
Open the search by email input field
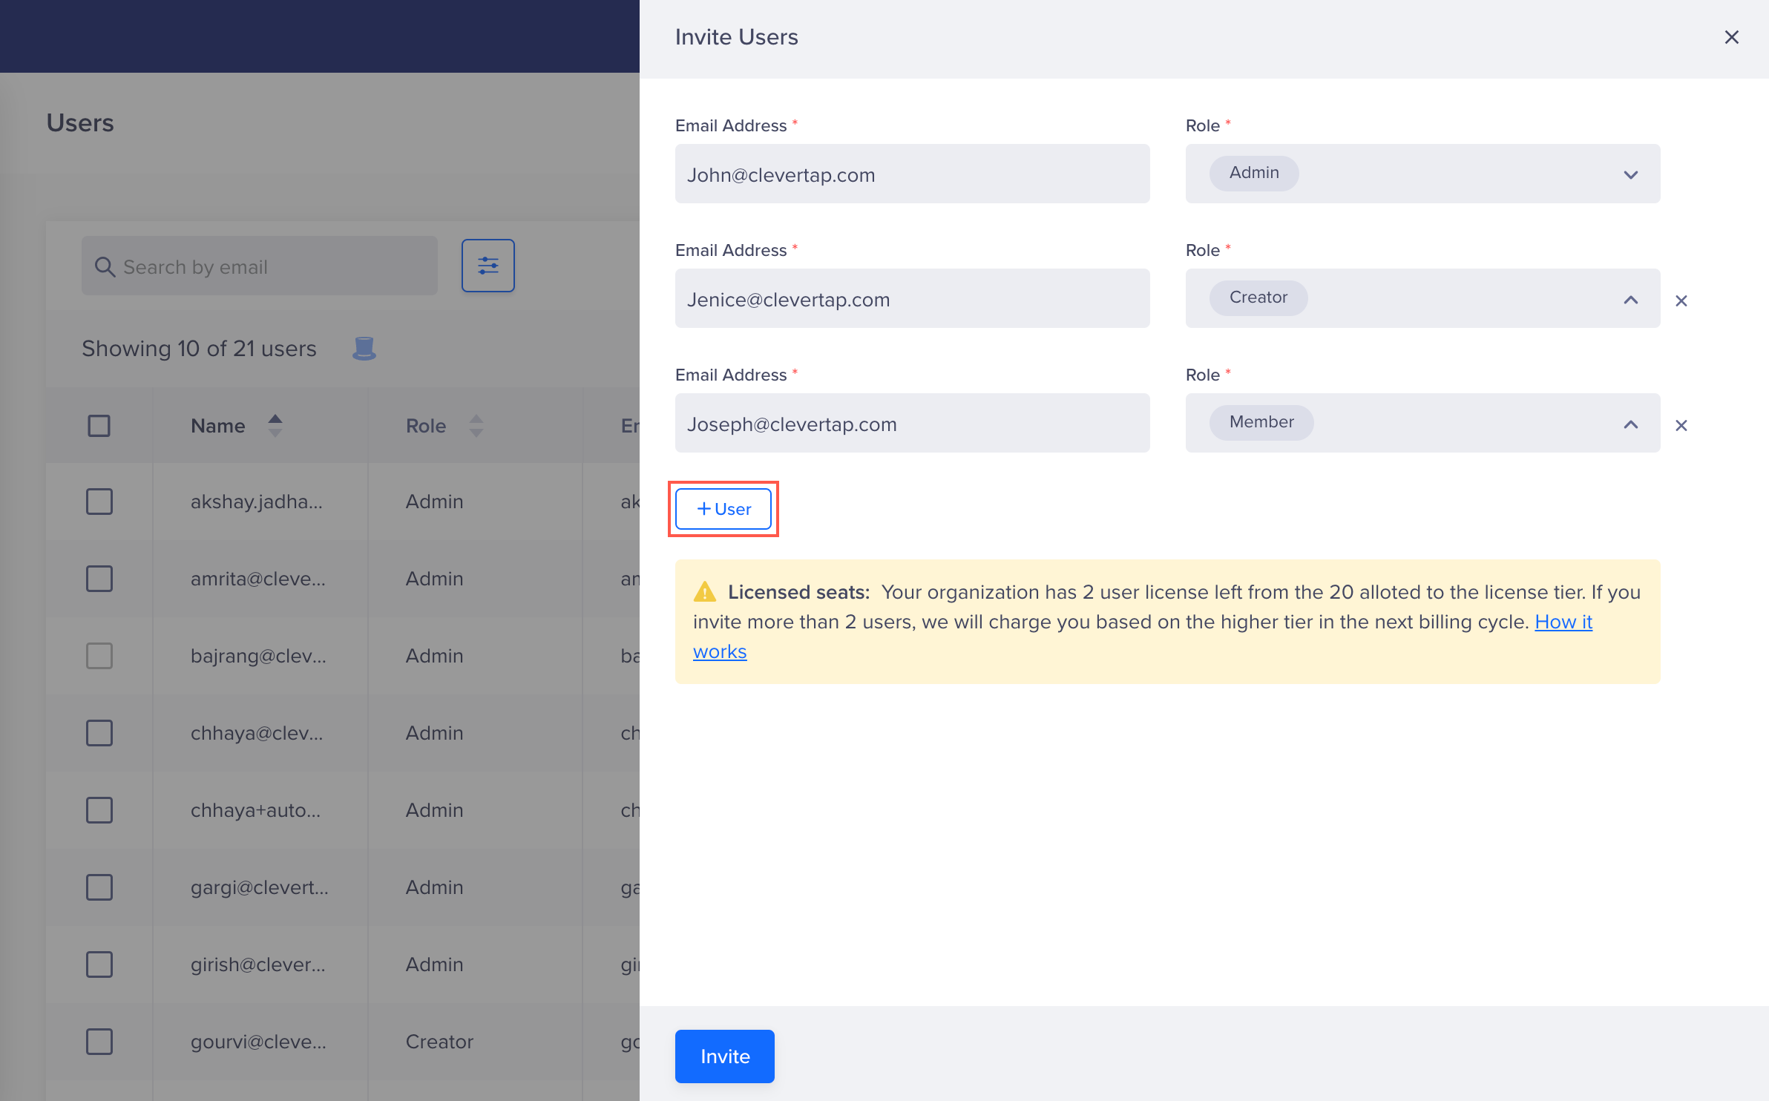click(x=261, y=266)
